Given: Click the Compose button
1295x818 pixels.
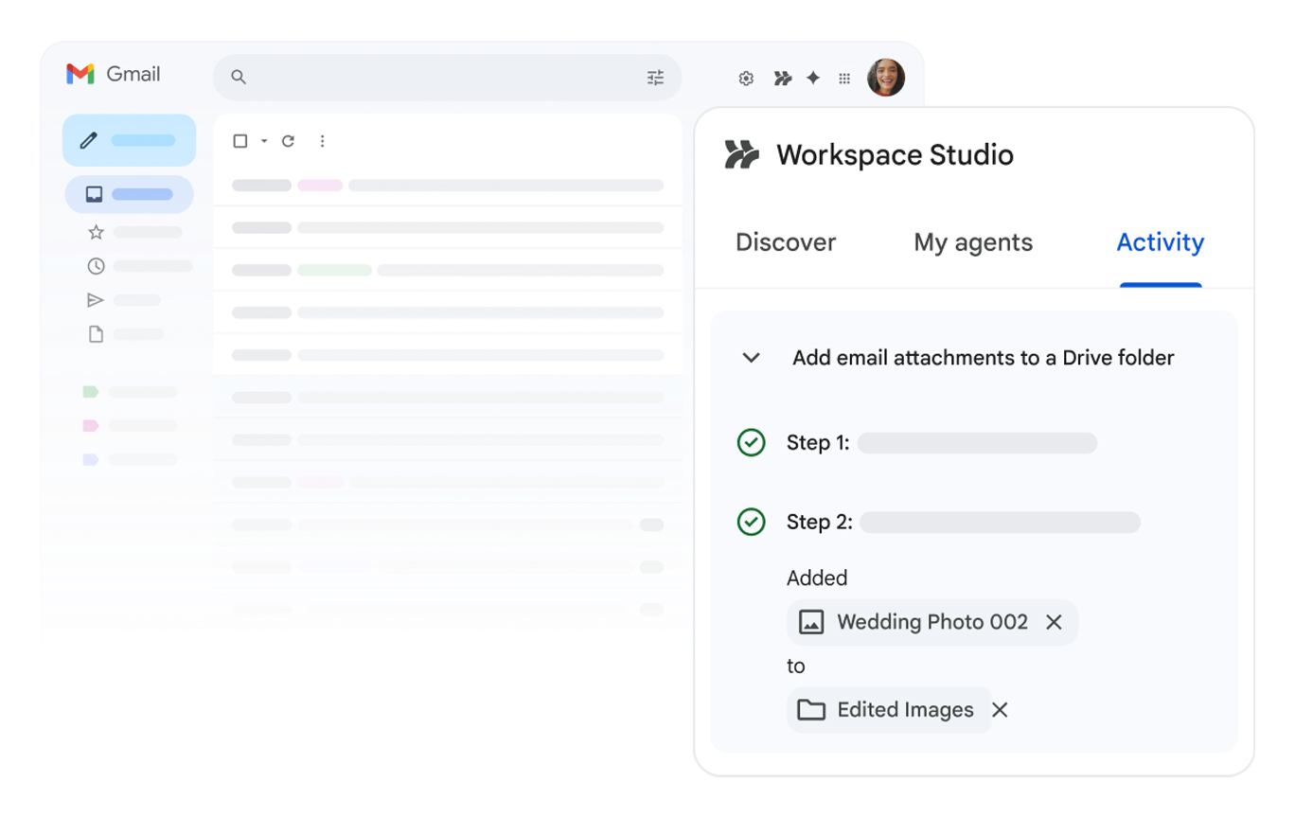Looking at the screenshot, I should (129, 140).
